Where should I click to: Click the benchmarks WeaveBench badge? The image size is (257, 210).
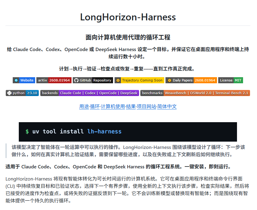(195, 93)
